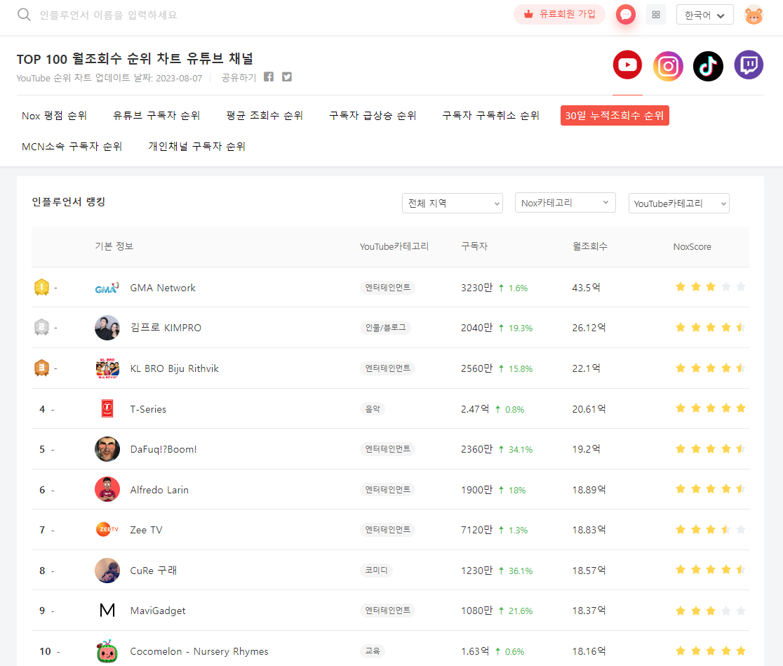Click the 구독자 column header
783x666 pixels.
(474, 246)
